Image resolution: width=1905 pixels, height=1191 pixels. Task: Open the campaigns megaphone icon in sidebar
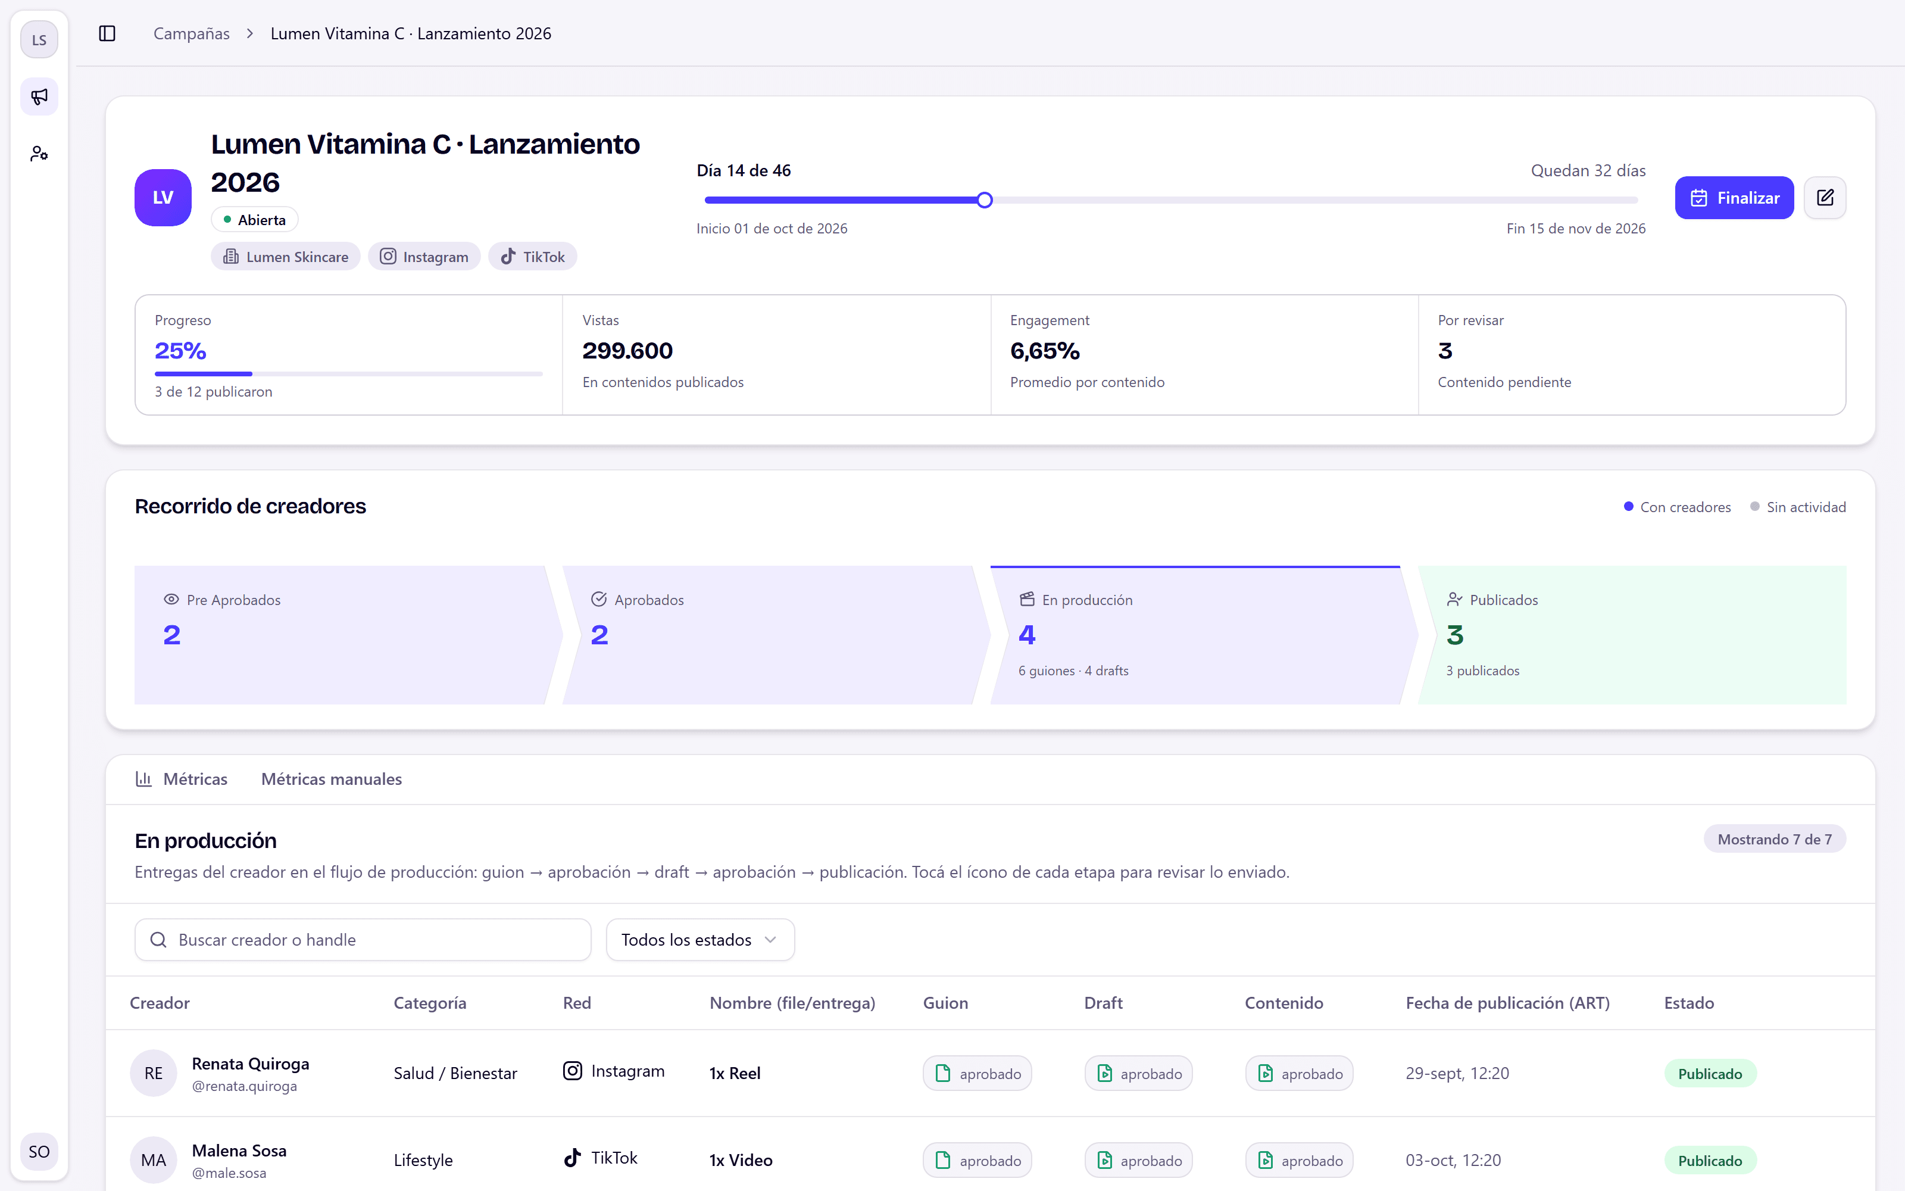[39, 97]
